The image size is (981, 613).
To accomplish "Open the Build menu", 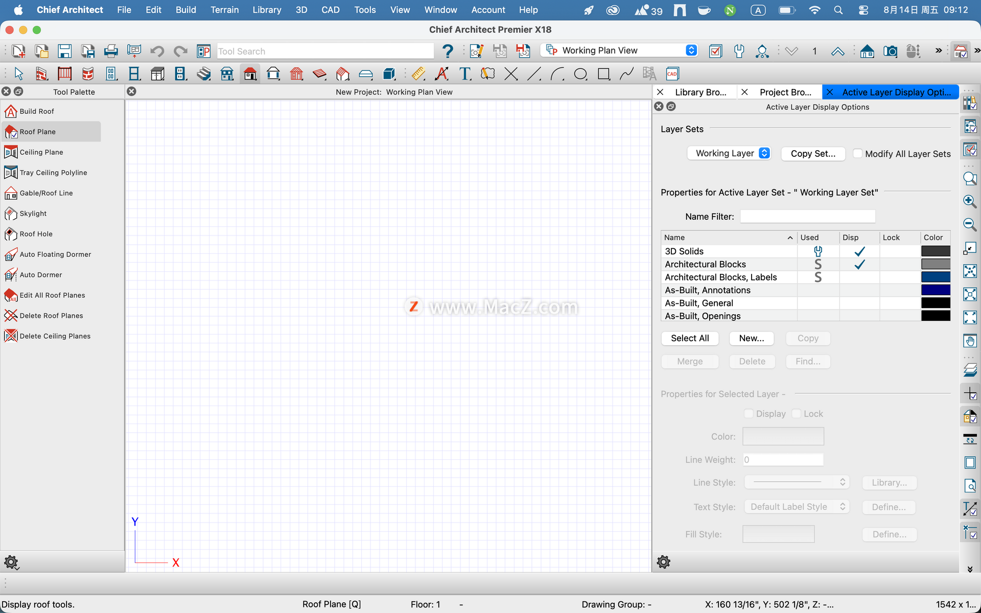I will click(x=186, y=10).
